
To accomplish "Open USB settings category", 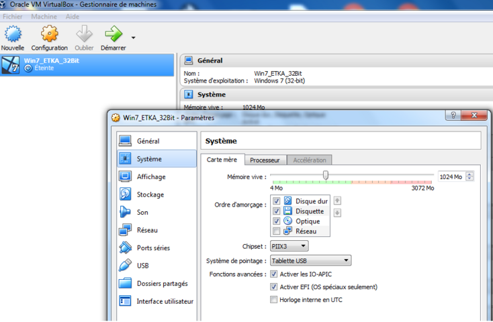I will tap(156, 266).
